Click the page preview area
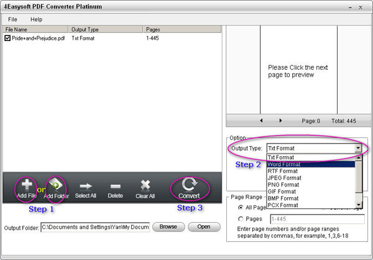Screen dimensions: 373x260 298,70
